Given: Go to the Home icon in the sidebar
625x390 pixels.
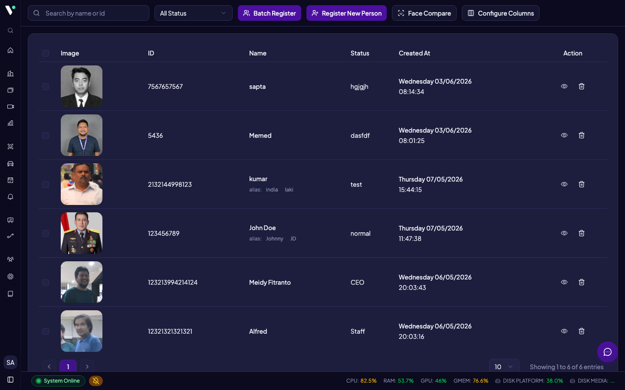Looking at the screenshot, I should pyautogui.click(x=10, y=50).
